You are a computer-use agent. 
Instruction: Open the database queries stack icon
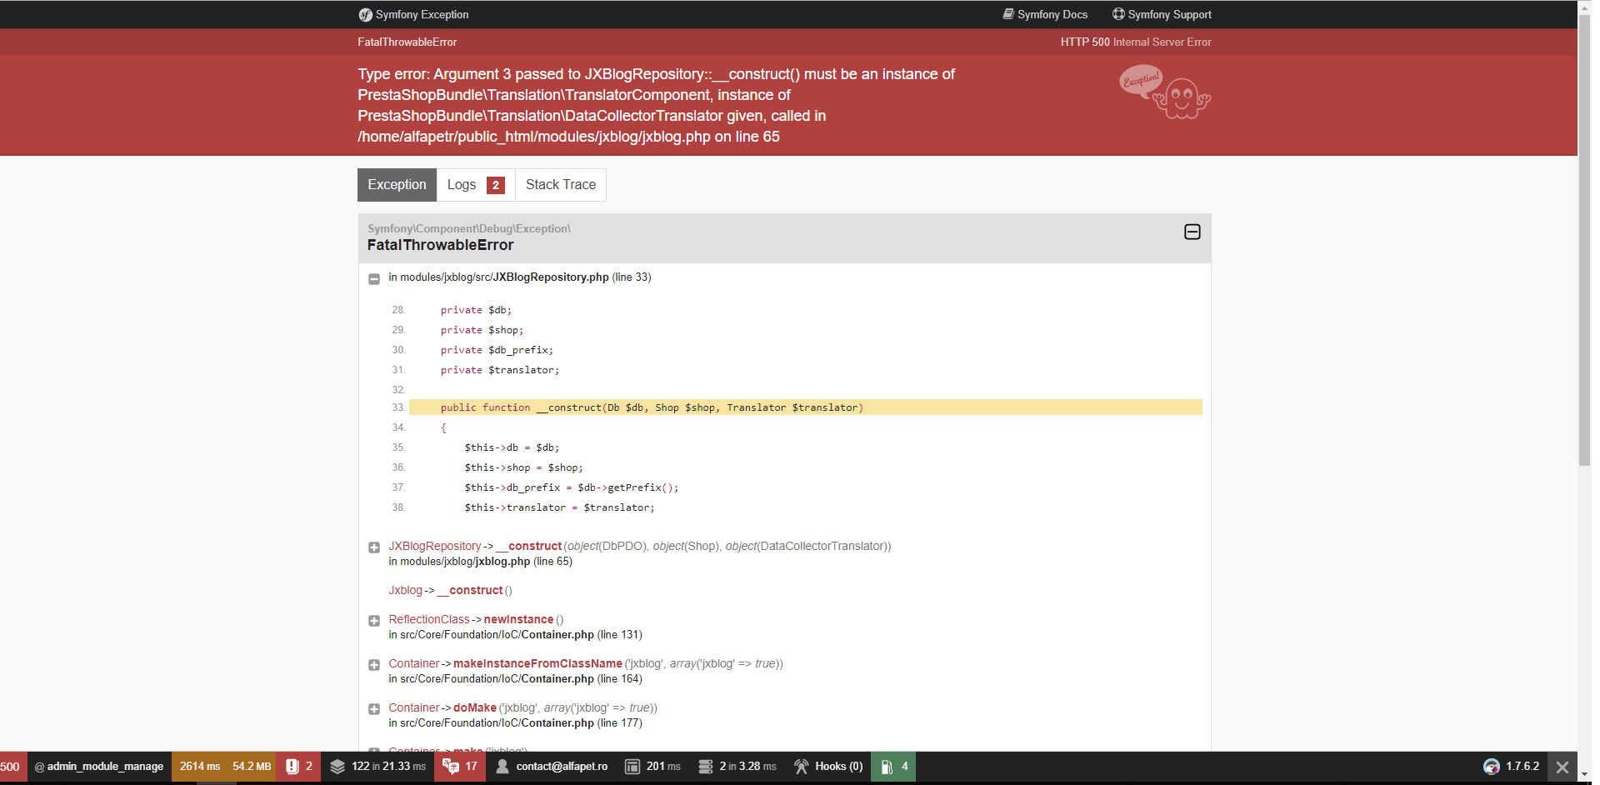(x=337, y=767)
